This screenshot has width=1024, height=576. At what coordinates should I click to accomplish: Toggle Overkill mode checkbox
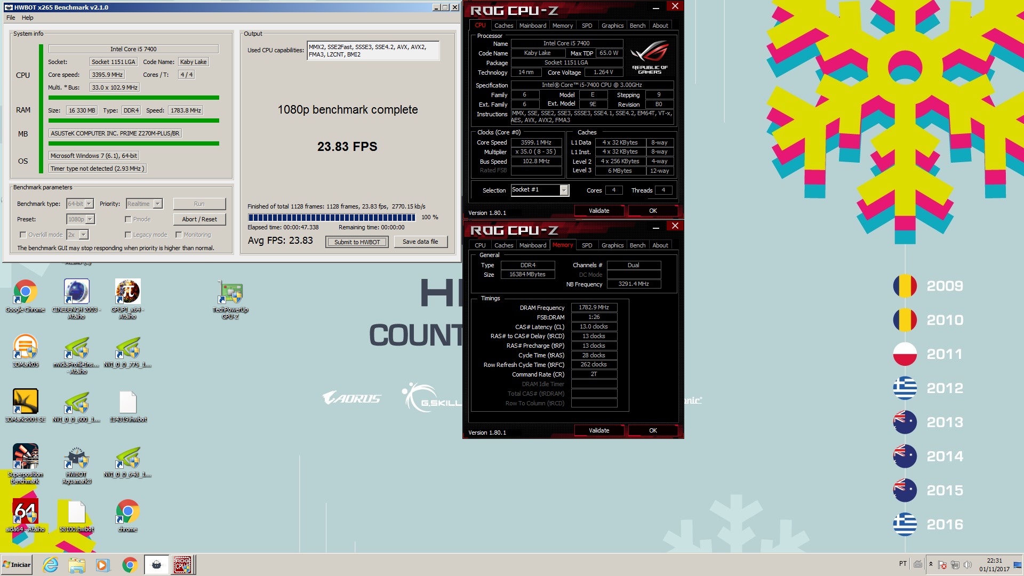click(x=22, y=235)
